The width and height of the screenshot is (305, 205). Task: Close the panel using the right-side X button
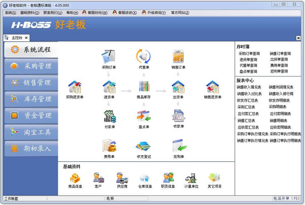click(x=299, y=38)
